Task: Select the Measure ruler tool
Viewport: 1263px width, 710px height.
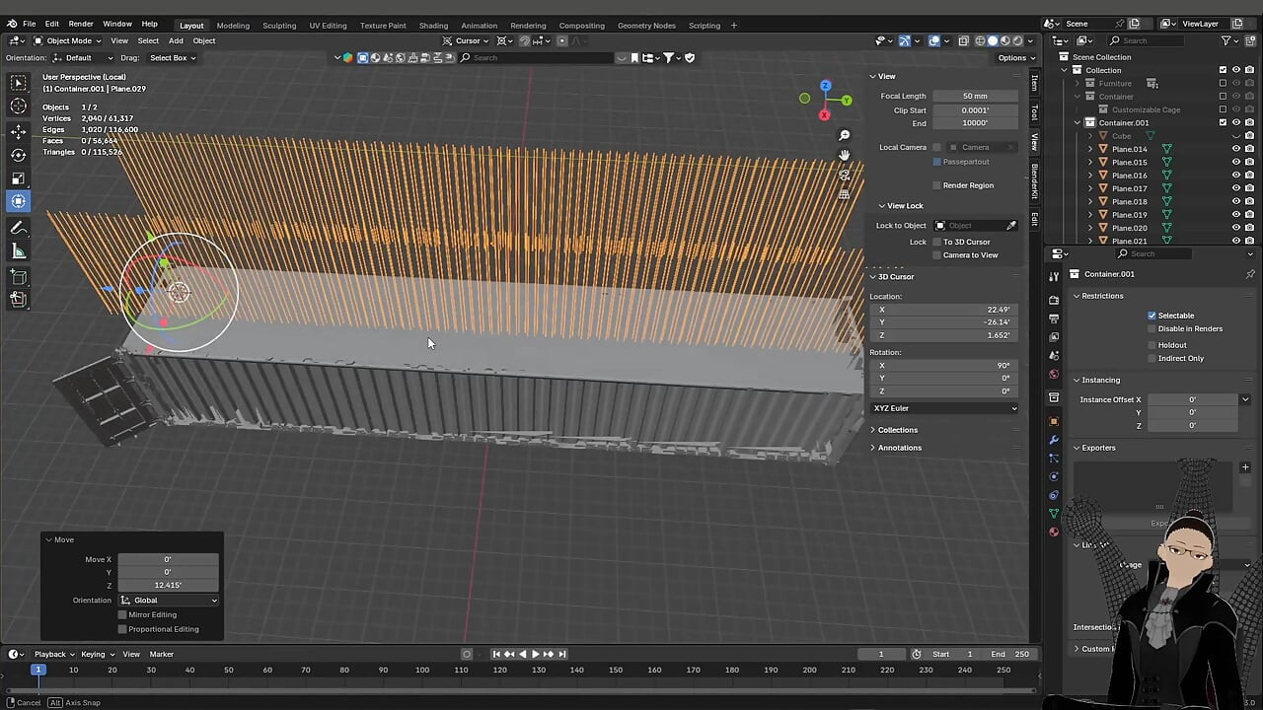Action: [19, 251]
